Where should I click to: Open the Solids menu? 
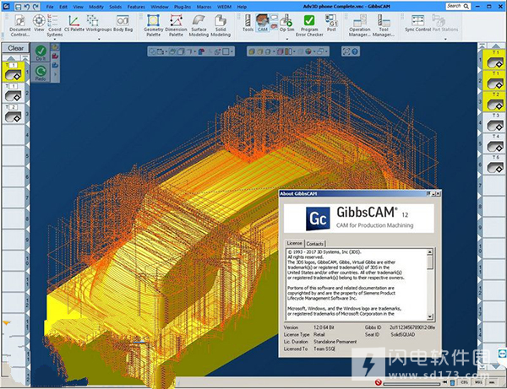[115, 7]
